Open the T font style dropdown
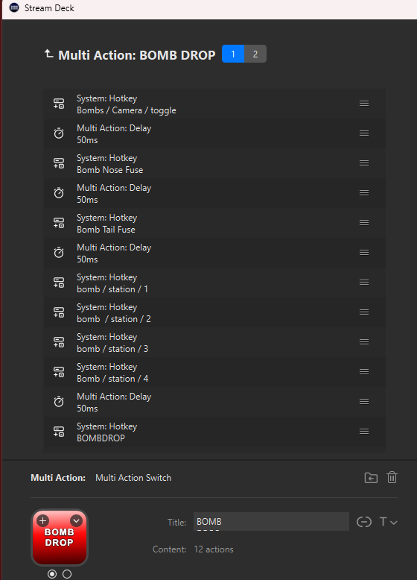This screenshot has width=417, height=580. 388,522
